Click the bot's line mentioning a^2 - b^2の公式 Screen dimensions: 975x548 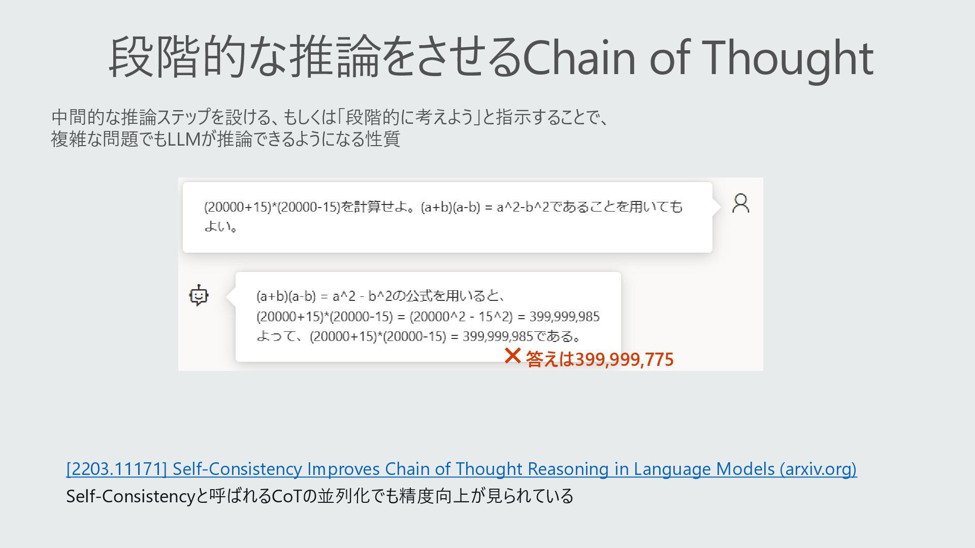click(x=380, y=296)
